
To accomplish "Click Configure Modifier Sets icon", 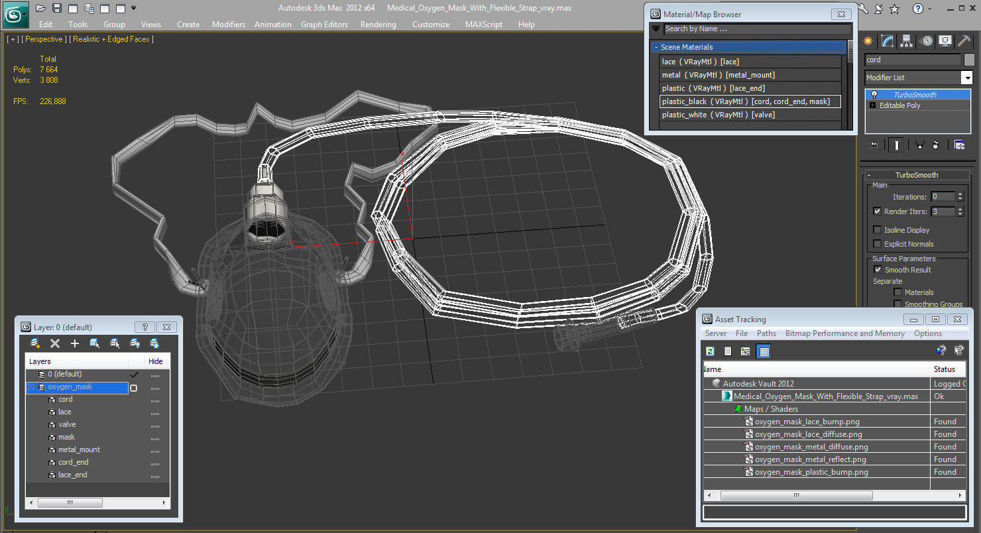I will point(959,145).
